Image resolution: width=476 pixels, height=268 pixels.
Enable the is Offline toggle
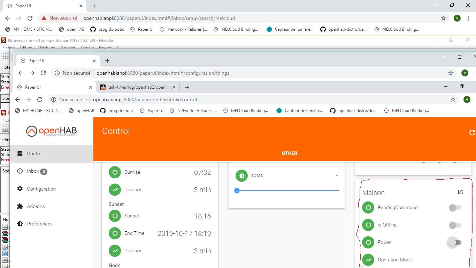tap(454, 225)
